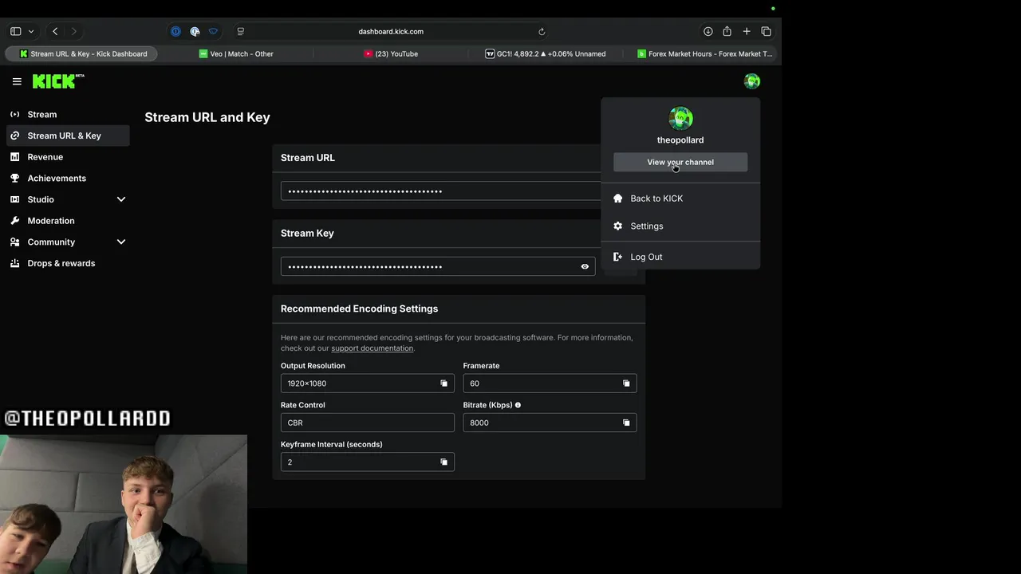This screenshot has width=1021, height=574.
Task: Click the Achievements trophy icon
Action: coord(14,178)
